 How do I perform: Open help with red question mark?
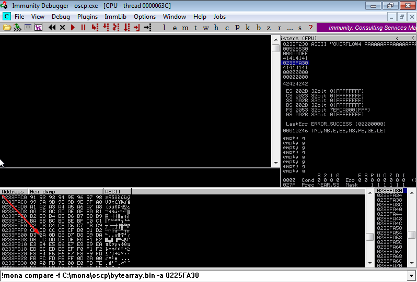pos(310,28)
